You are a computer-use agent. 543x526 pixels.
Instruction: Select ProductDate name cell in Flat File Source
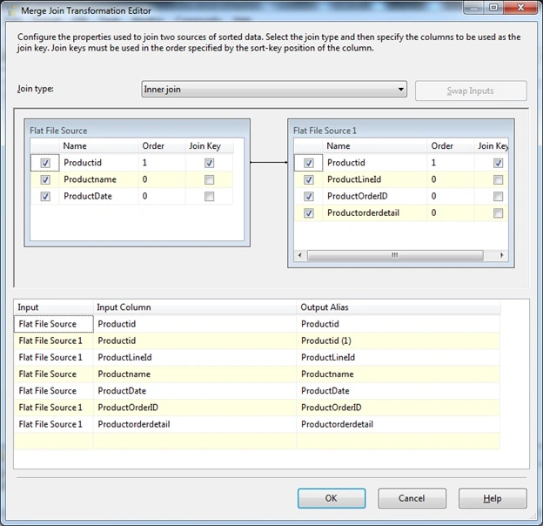tap(98, 197)
